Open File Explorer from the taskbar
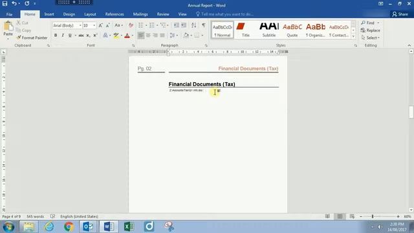 pos(28,227)
